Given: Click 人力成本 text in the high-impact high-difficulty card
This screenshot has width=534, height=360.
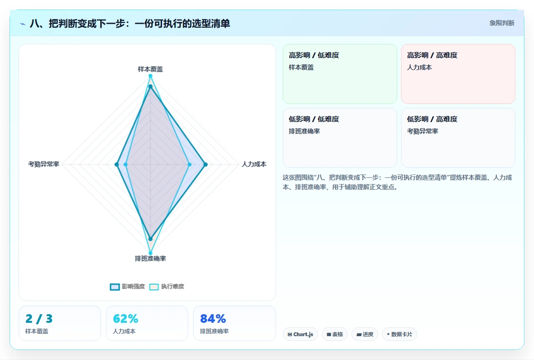Looking at the screenshot, I should point(420,67).
